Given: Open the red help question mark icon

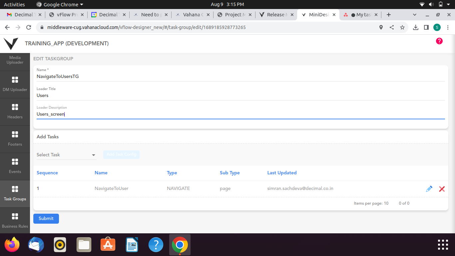Looking at the screenshot, I should [x=439, y=41].
